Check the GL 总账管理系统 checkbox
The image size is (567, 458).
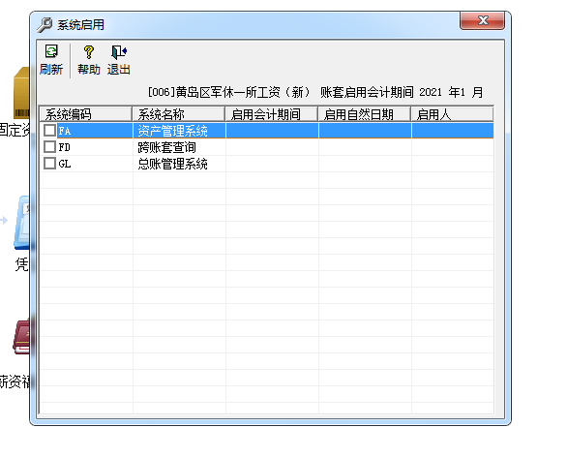[x=49, y=164]
